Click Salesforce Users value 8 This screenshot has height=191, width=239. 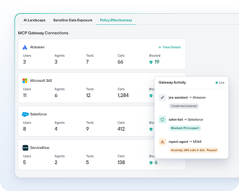point(24,129)
